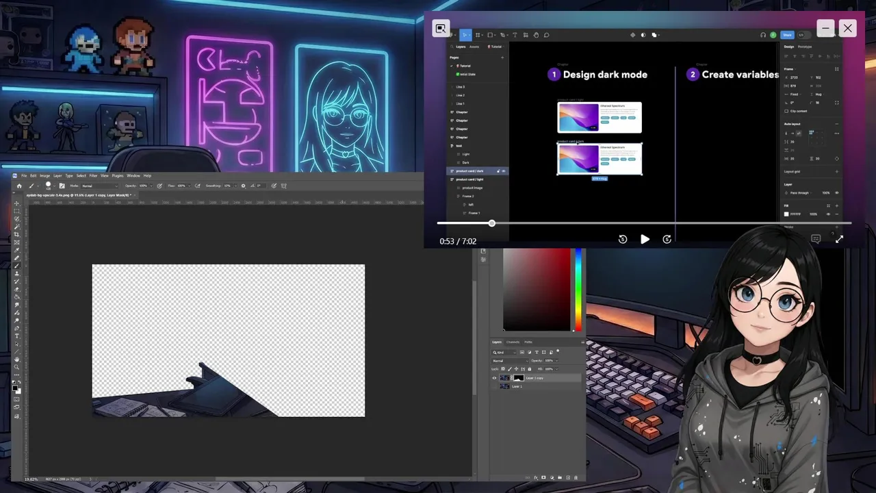Viewport: 876px width, 493px height.
Task: Select the Magic Wand tool
Action: coord(18,227)
